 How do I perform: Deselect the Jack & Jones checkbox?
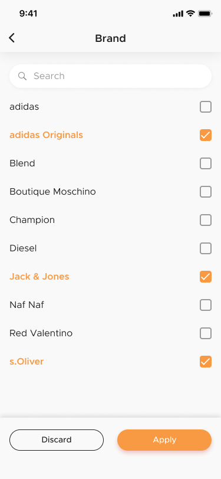point(206,277)
